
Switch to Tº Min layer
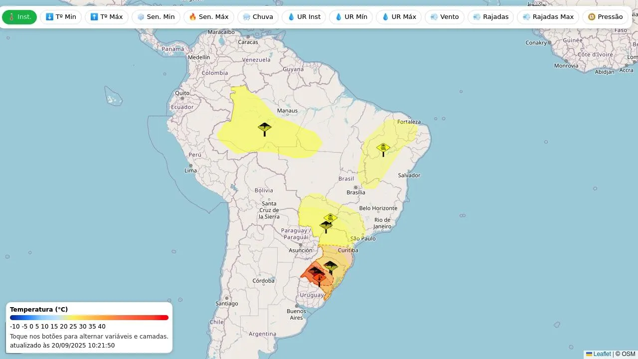point(61,17)
